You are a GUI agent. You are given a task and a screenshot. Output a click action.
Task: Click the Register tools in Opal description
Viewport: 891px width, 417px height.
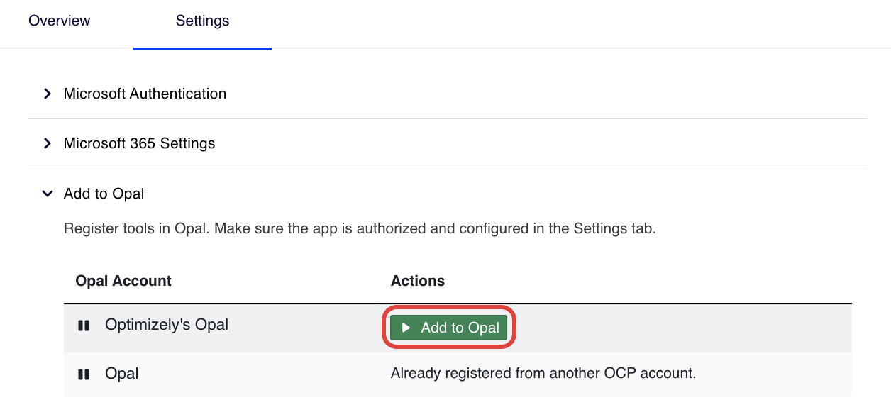click(x=360, y=229)
